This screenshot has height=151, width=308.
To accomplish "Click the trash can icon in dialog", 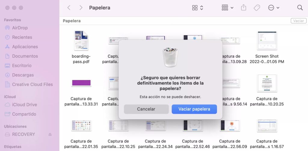I will tap(170, 57).
